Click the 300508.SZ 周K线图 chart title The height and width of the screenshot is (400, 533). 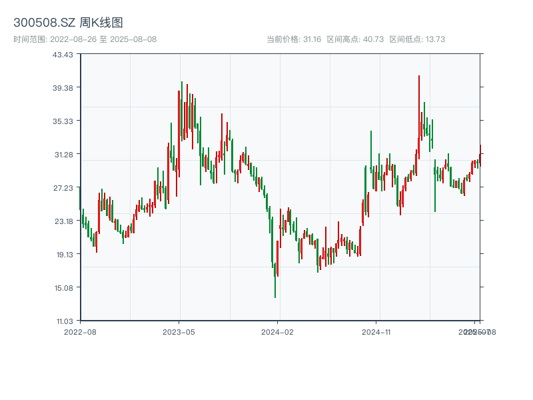[x=68, y=23]
